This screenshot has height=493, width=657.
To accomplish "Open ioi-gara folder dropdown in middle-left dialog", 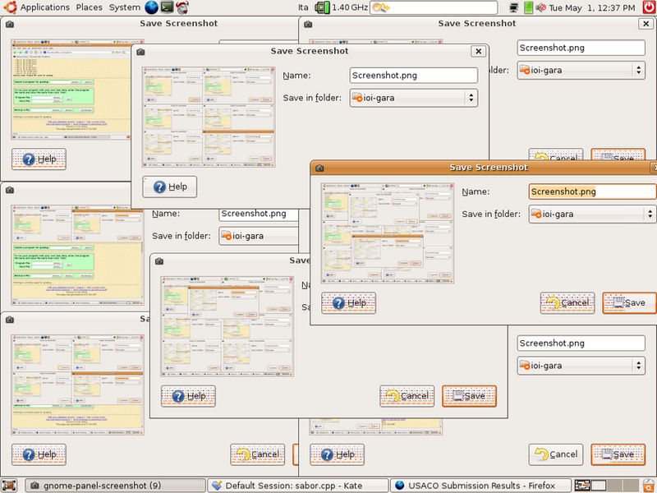I will [259, 237].
